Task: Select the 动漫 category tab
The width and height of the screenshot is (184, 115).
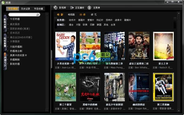Action: coord(82,15)
